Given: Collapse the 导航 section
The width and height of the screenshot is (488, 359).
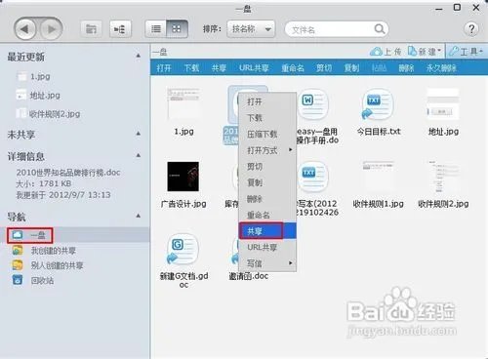Looking at the screenshot, I should 139,216.
